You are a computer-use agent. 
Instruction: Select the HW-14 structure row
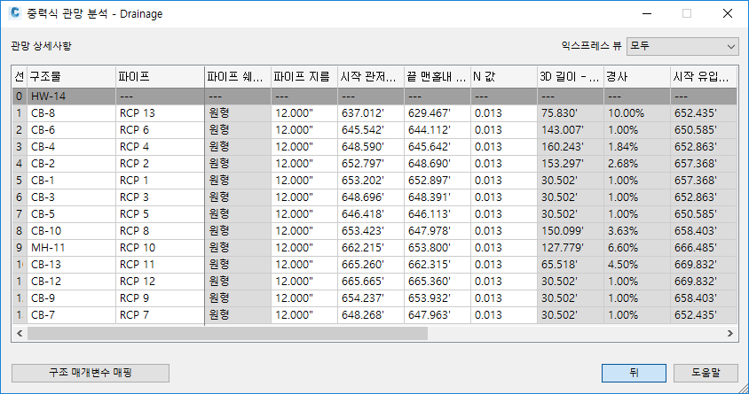[x=374, y=97]
